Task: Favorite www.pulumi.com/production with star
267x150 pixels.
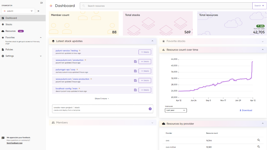Action: [x=85, y=60]
